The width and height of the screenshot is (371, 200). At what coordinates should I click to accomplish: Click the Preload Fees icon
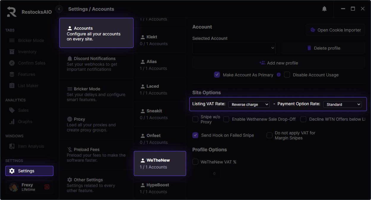tap(70, 149)
